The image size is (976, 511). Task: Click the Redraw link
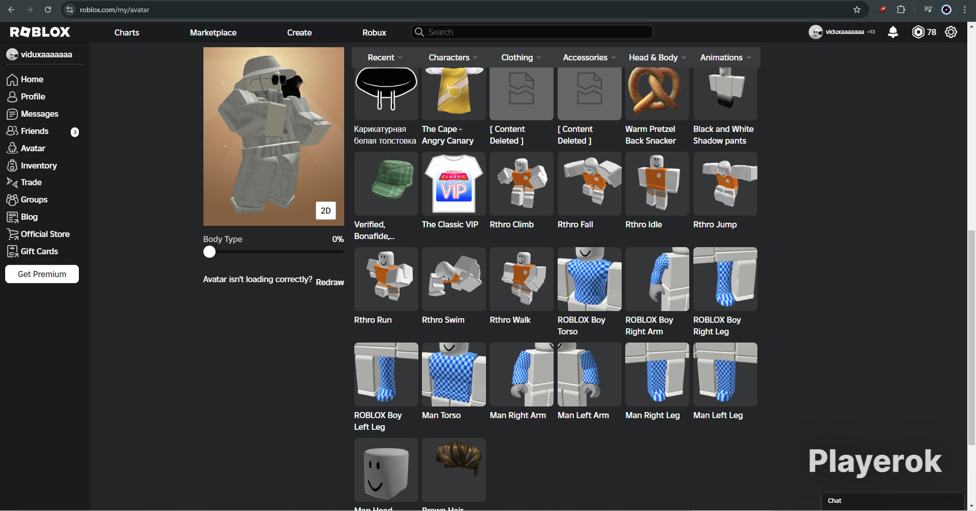click(330, 283)
